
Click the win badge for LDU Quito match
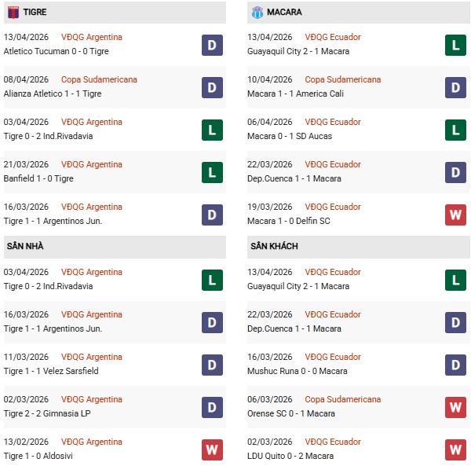click(456, 449)
